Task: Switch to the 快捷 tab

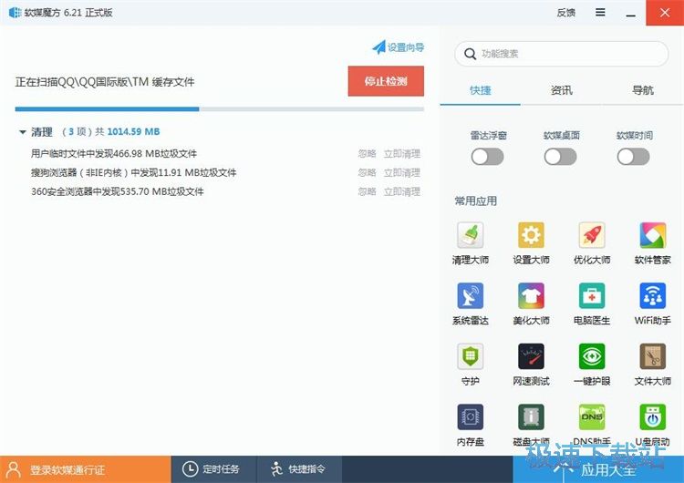Action: click(x=481, y=90)
